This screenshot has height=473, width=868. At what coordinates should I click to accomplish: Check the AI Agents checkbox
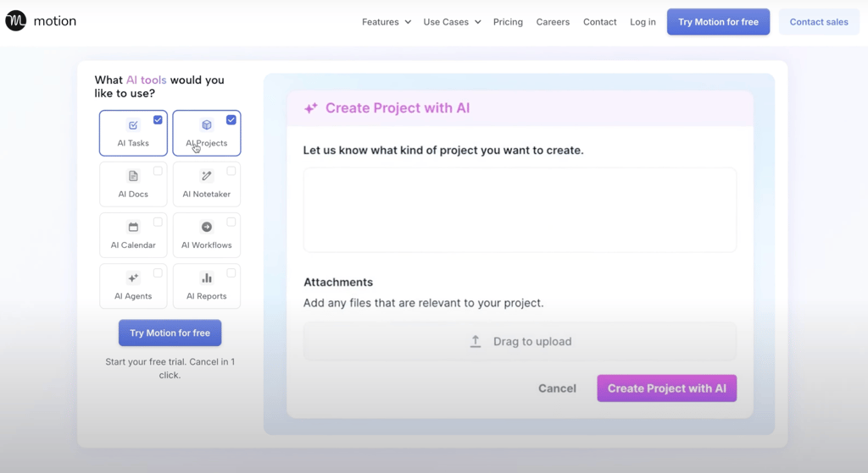pyautogui.click(x=158, y=272)
